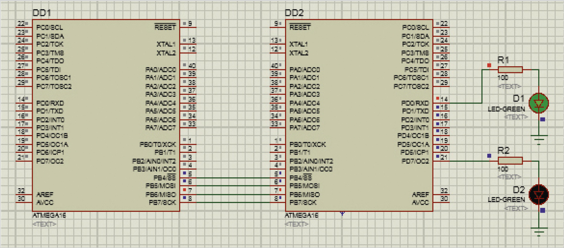Image resolution: width=564 pixels, height=248 pixels.
Task: Click the RESET pin label on DD1
Action: click(165, 27)
